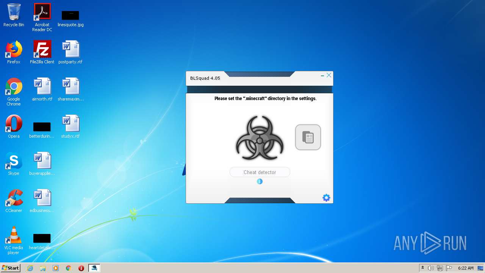This screenshot has width=485, height=273.
Task: Select sharemaxim... document icon
Action: point(70,89)
